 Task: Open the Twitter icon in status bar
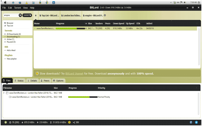pos(196,122)
